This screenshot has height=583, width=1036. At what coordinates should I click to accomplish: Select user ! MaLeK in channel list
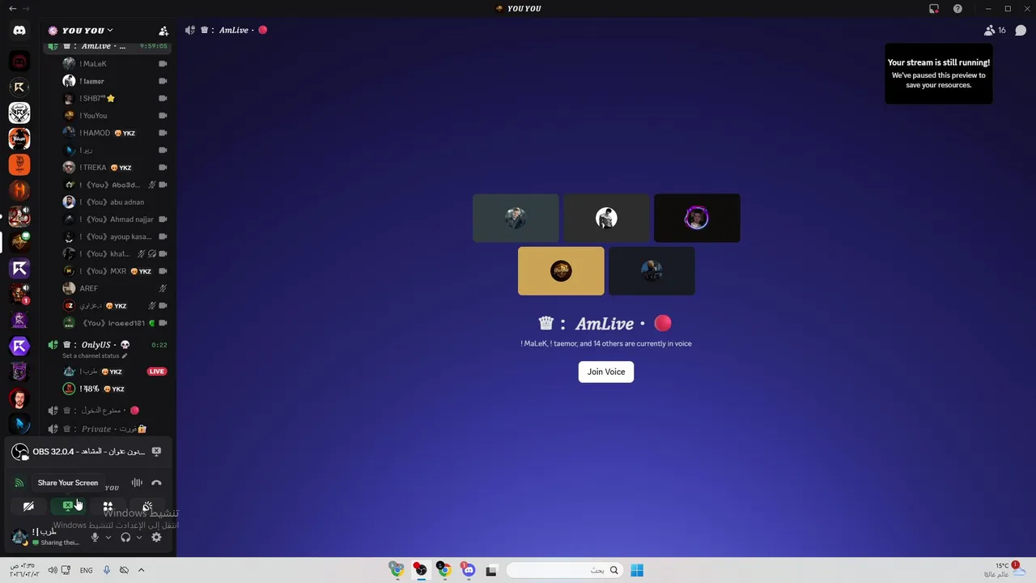(x=115, y=64)
